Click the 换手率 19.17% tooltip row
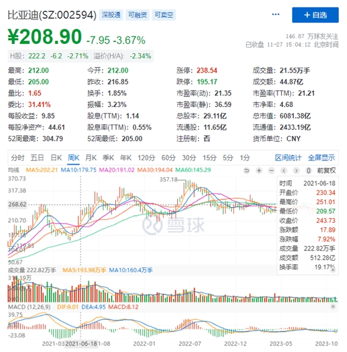This screenshot has width=347, height=352. click(x=308, y=267)
